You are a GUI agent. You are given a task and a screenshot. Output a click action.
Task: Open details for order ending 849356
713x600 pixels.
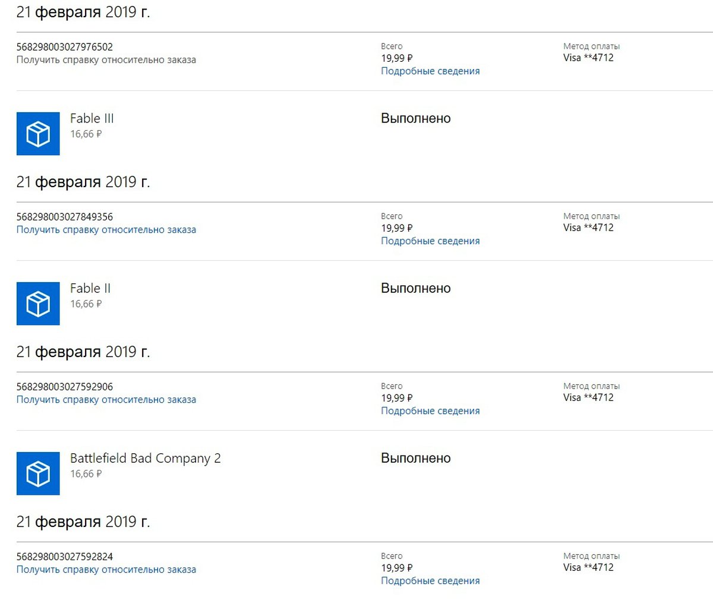pyautogui.click(x=430, y=241)
